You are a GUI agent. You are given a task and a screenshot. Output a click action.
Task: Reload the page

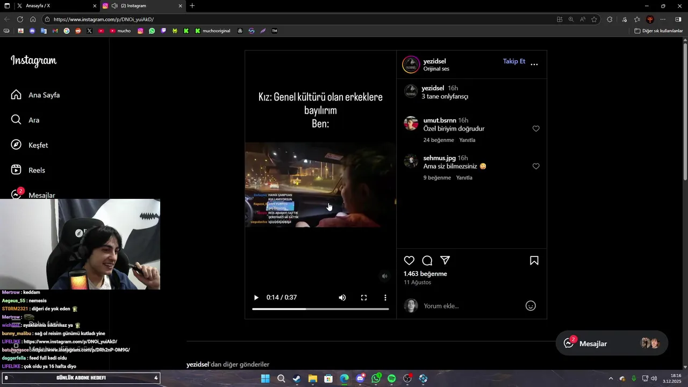20,19
